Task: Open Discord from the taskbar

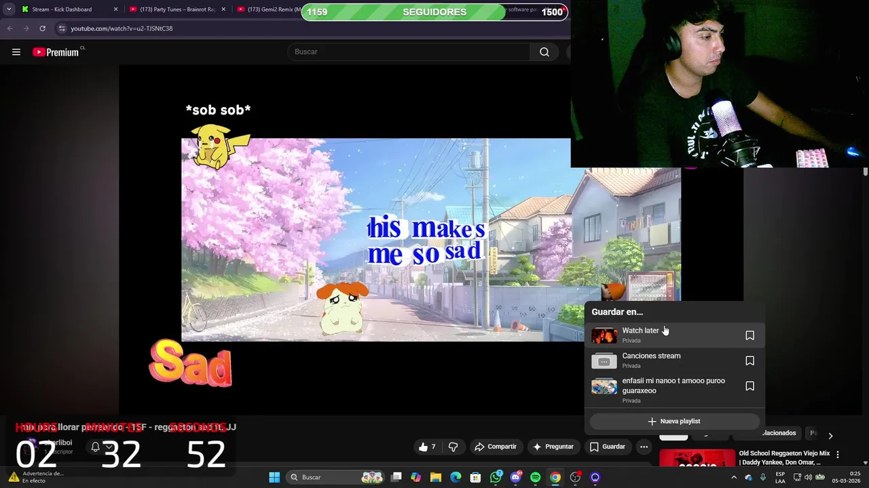Action: tap(515, 477)
